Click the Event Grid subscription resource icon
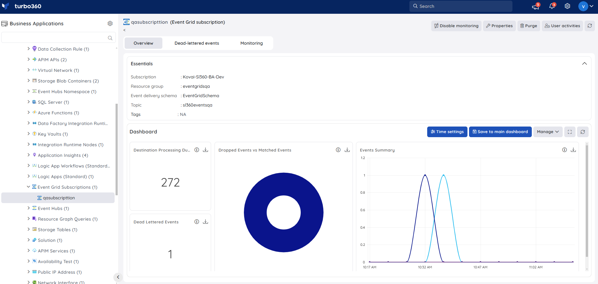The height and width of the screenshot is (284, 598). tap(126, 22)
